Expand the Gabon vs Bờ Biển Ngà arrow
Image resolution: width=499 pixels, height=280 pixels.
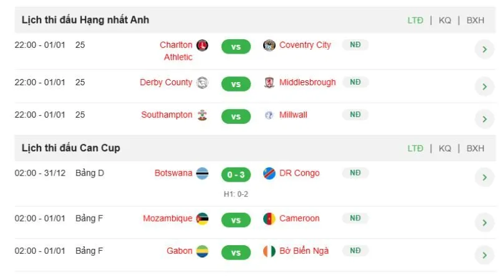(484, 254)
